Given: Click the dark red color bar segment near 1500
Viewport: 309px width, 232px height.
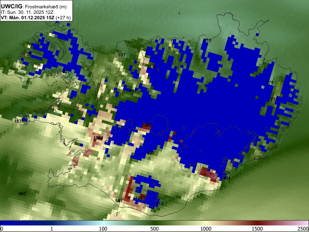Looking at the screenshot, I should point(257,223).
